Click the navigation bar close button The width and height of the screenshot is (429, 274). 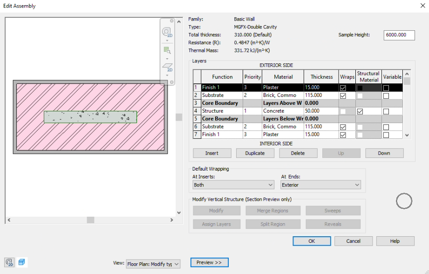pyautogui.click(x=171, y=21)
